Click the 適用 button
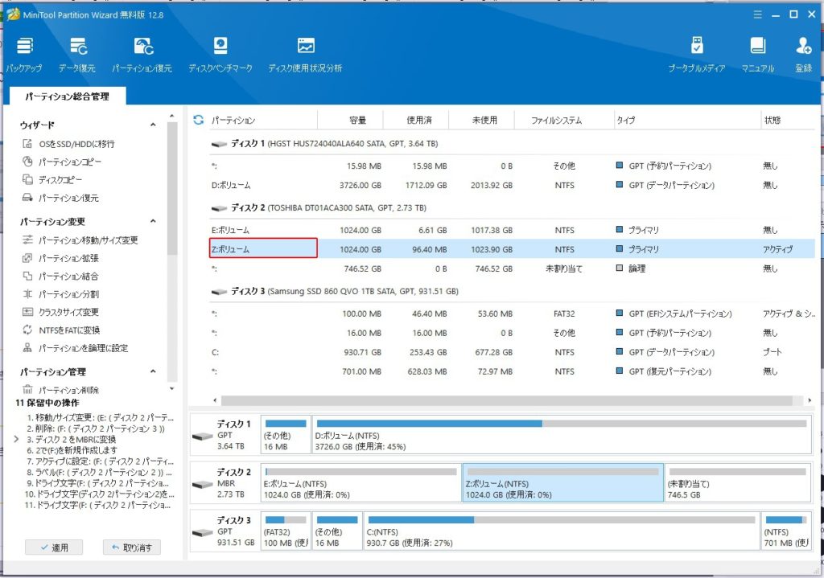Image resolution: width=824 pixels, height=578 pixels. (53, 547)
